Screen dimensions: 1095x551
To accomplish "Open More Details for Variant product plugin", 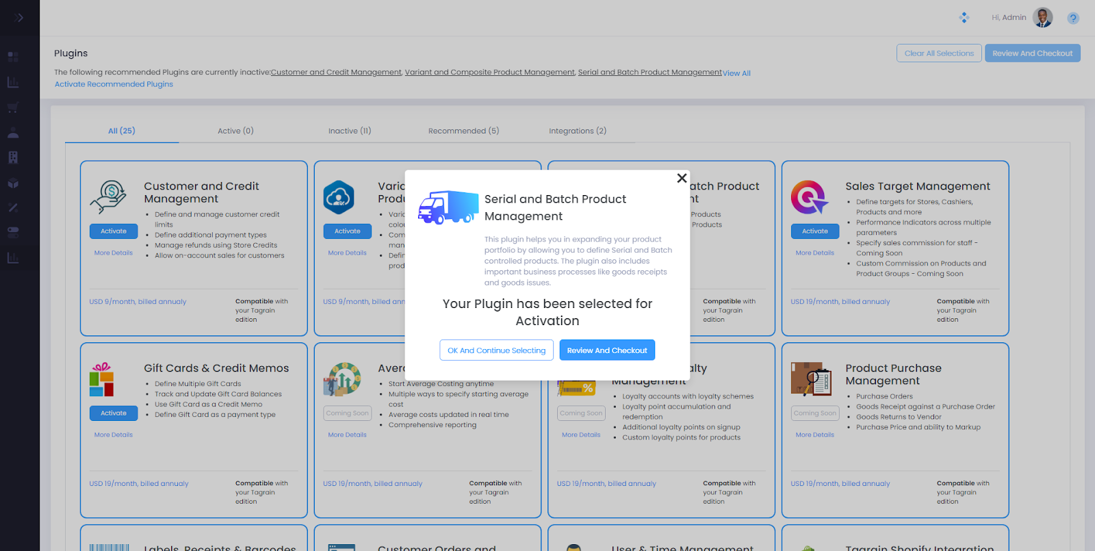I will [x=348, y=253].
